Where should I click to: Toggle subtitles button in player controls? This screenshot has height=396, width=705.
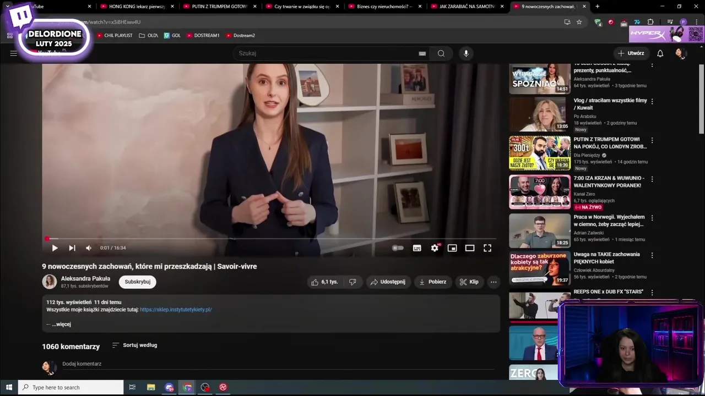pyautogui.click(x=417, y=248)
